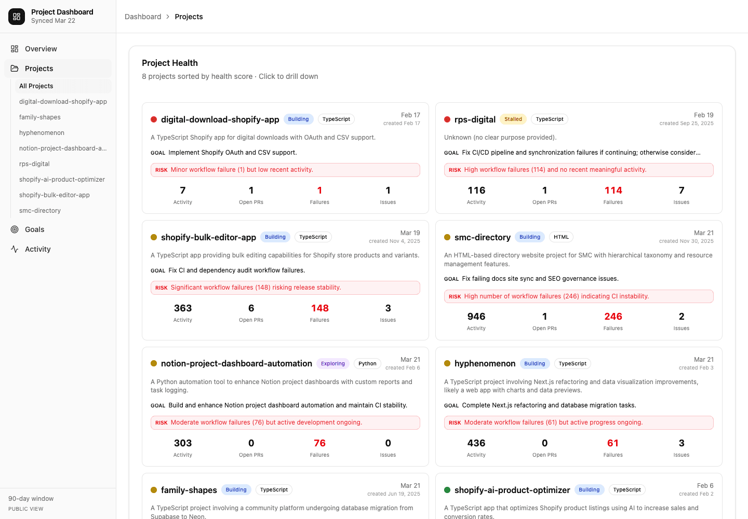Click the Python language tag

tap(367, 364)
